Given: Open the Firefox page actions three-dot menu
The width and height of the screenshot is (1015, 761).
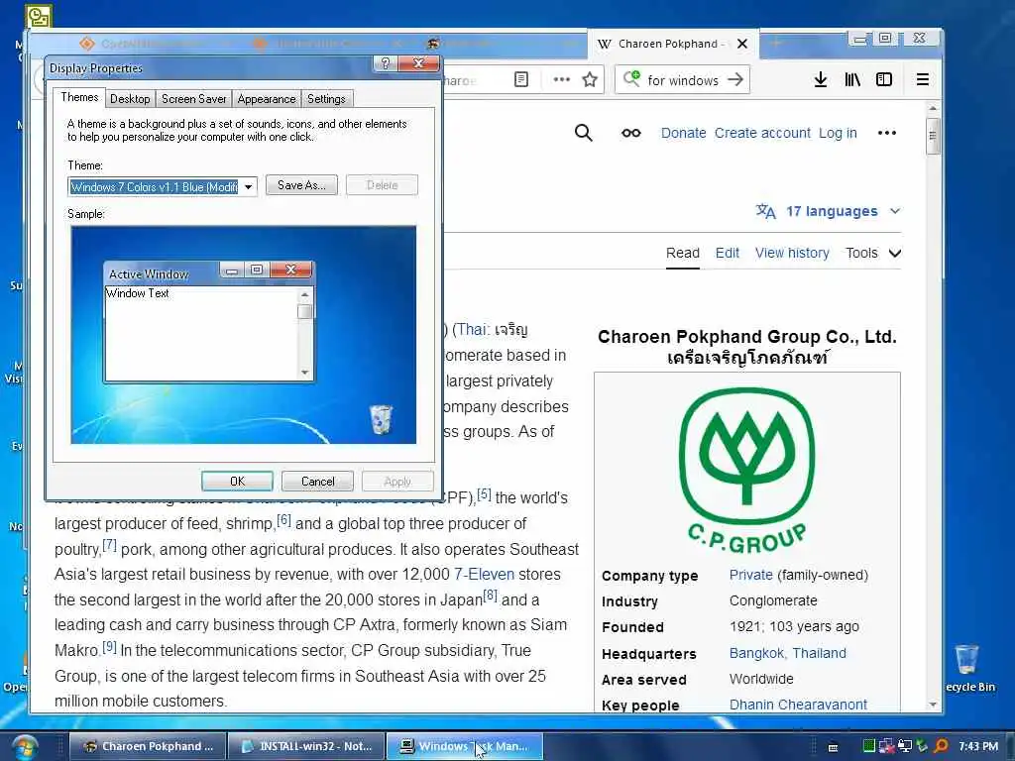Looking at the screenshot, I should click(561, 79).
